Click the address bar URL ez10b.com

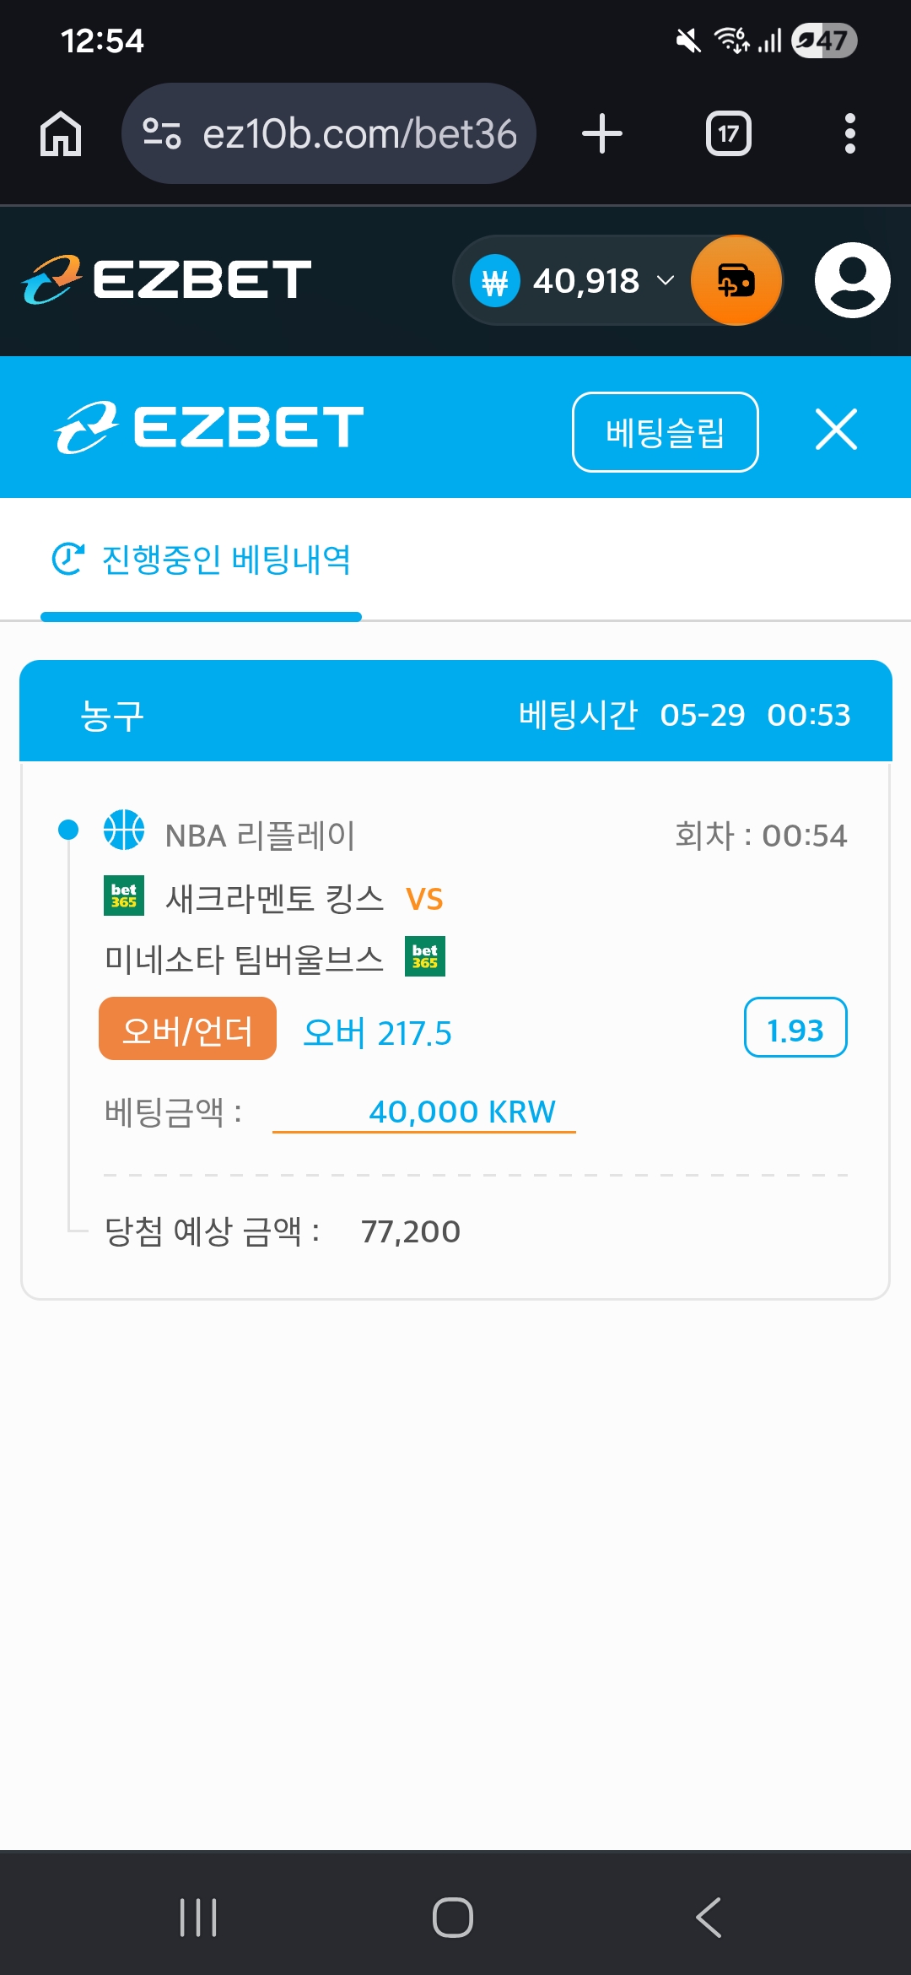tap(359, 134)
